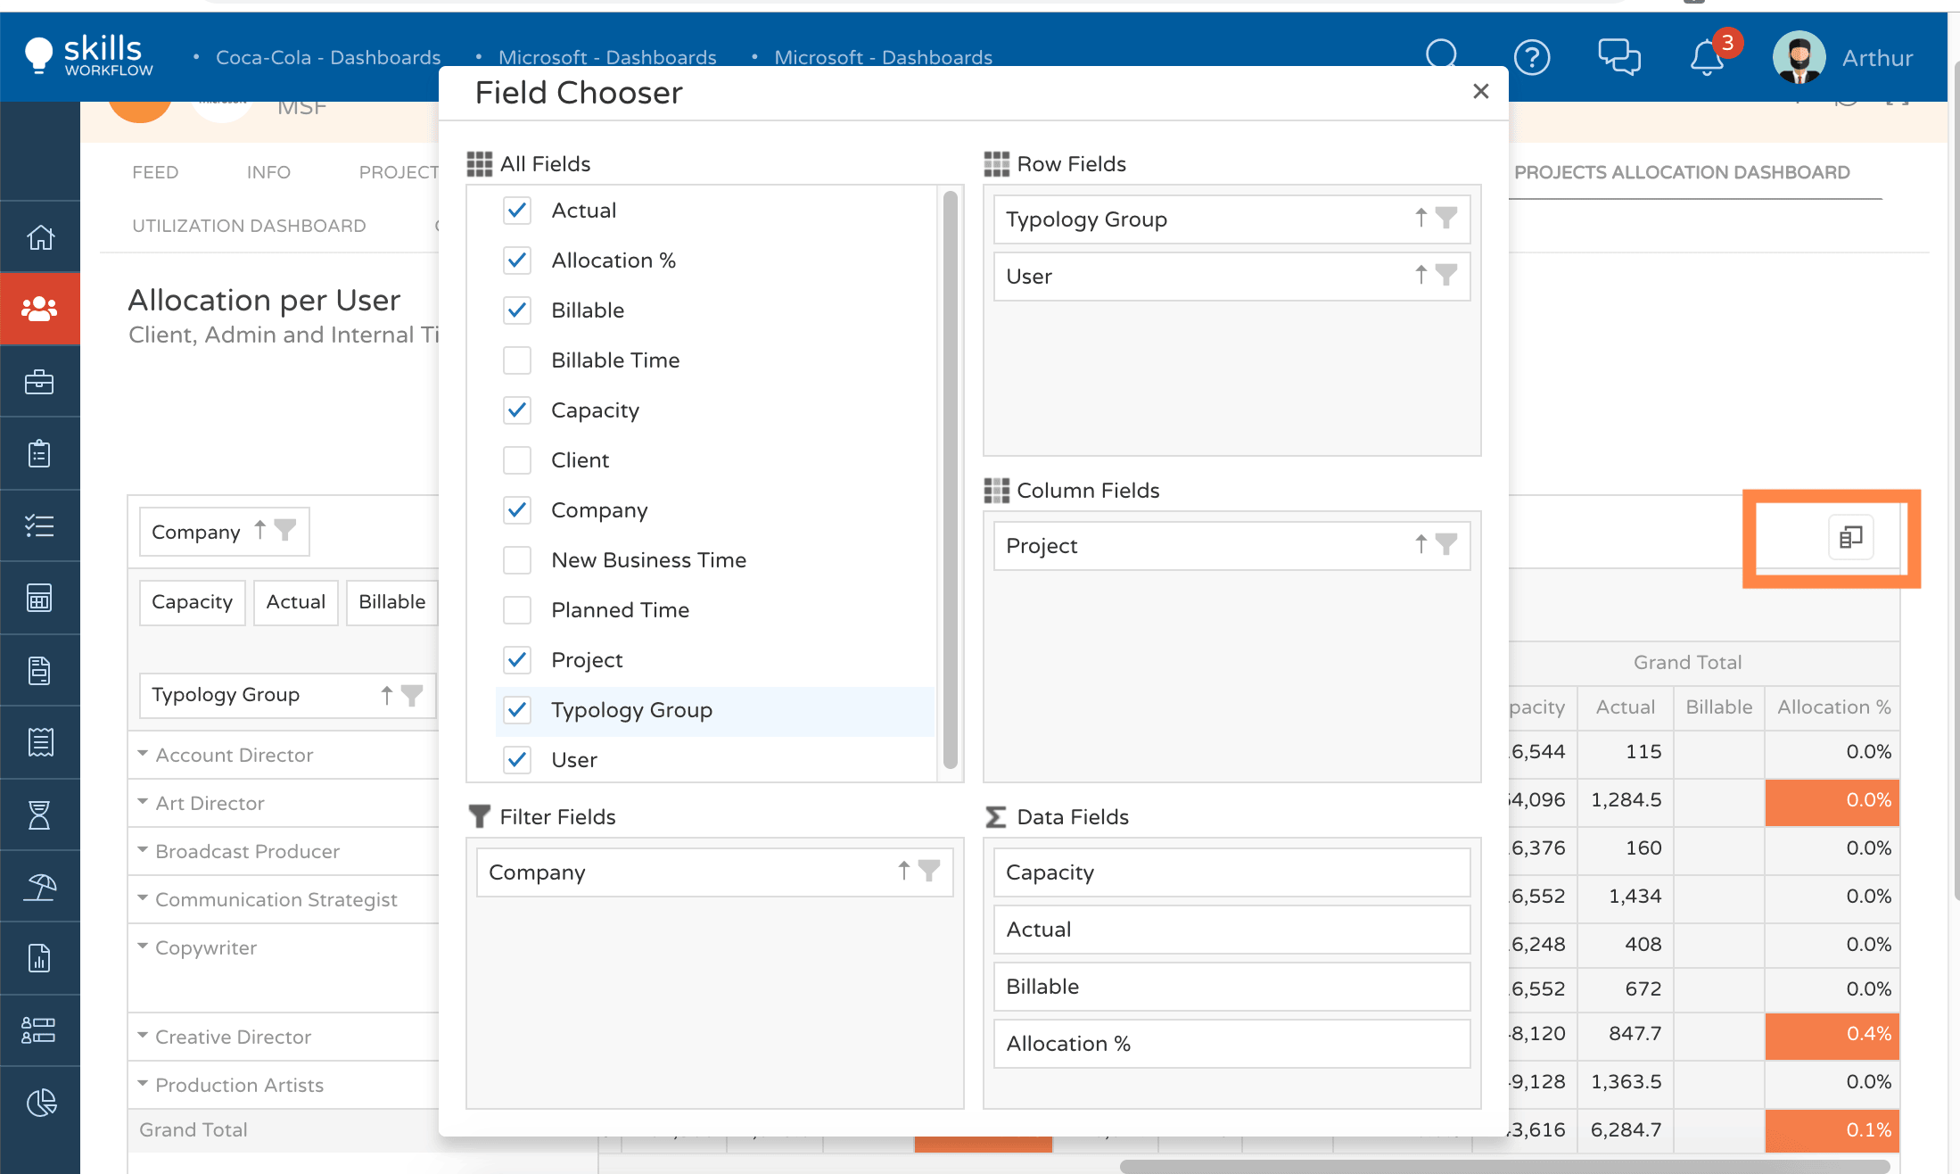Open the chat messages icon
The image size is (1960, 1174).
point(1618,58)
